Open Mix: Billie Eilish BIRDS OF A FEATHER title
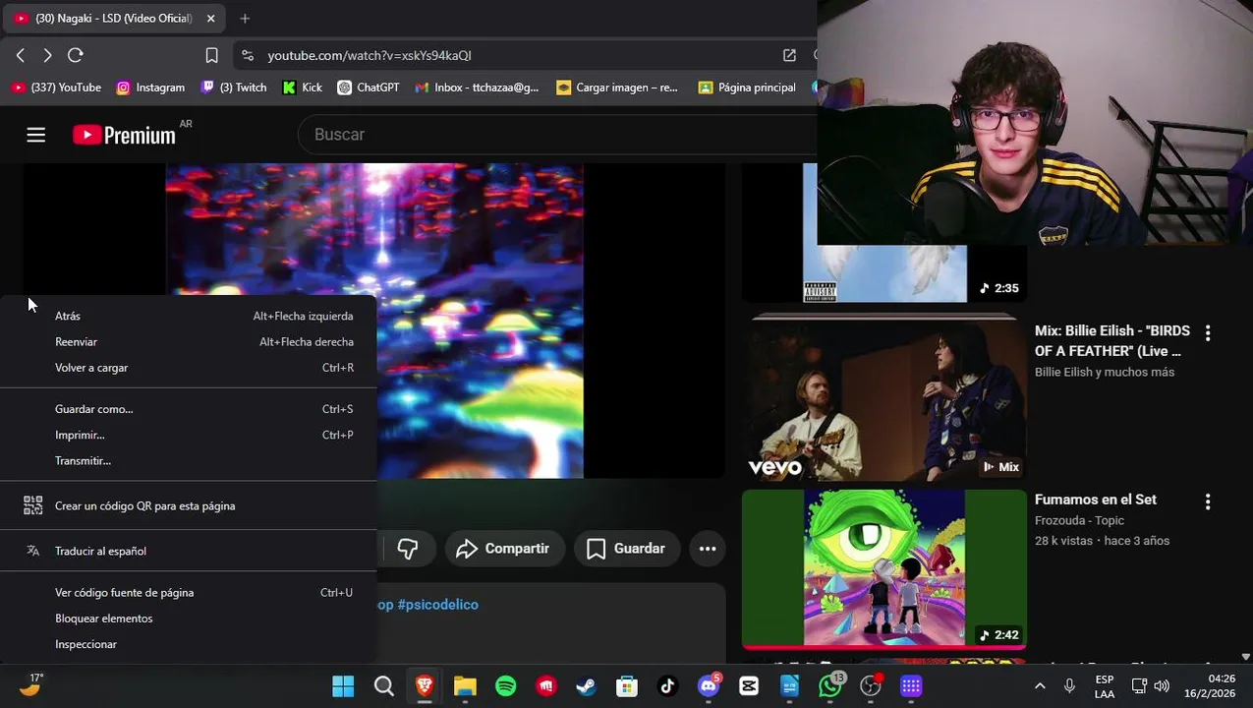The height and width of the screenshot is (708, 1253). 1112,341
